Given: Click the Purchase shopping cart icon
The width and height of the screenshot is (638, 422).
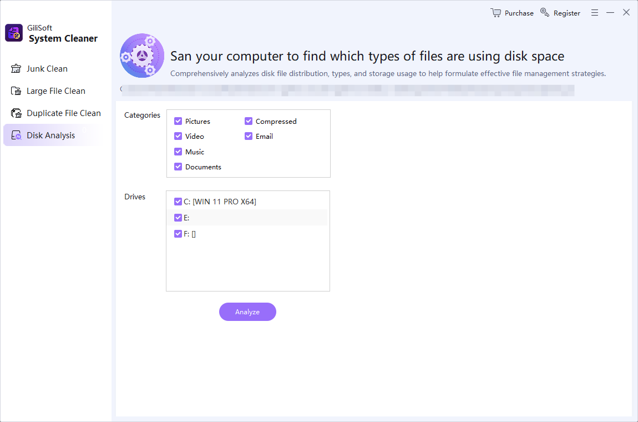Looking at the screenshot, I should (x=495, y=13).
